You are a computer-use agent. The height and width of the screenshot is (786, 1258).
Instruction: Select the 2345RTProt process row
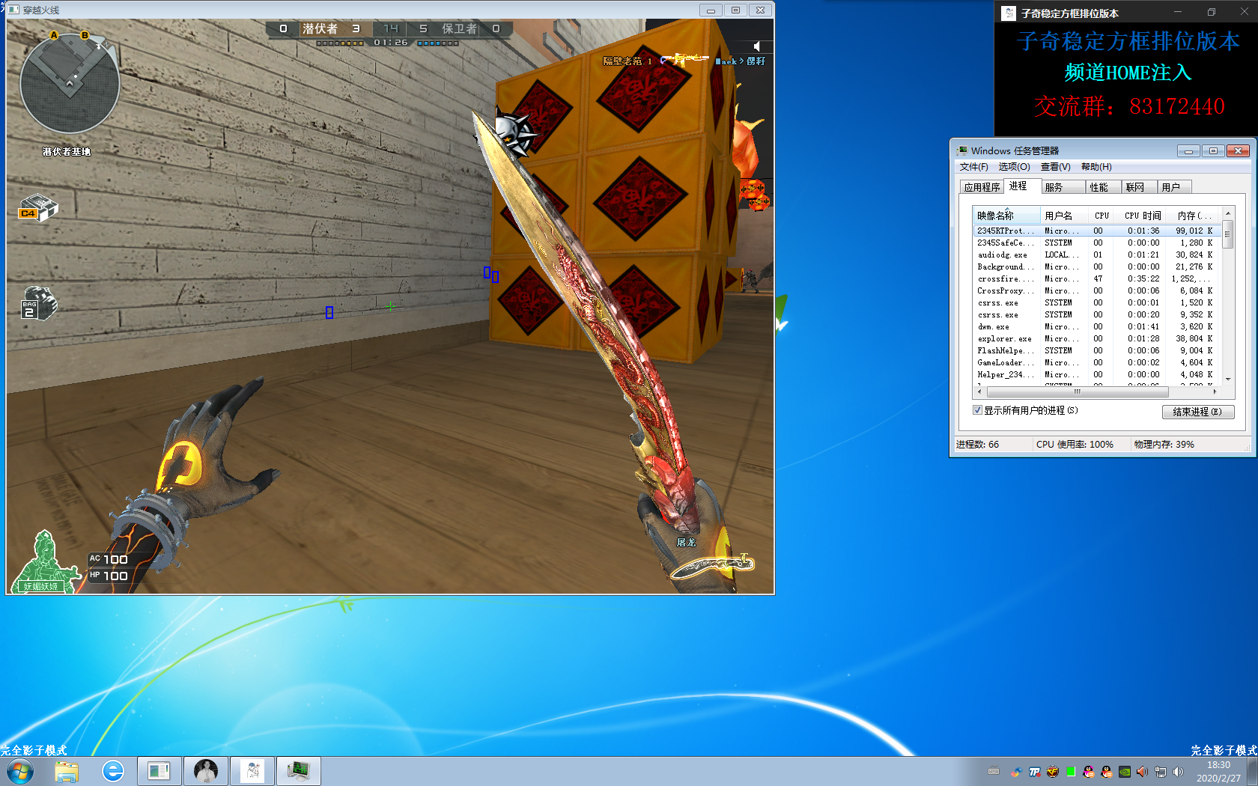click(x=1097, y=231)
